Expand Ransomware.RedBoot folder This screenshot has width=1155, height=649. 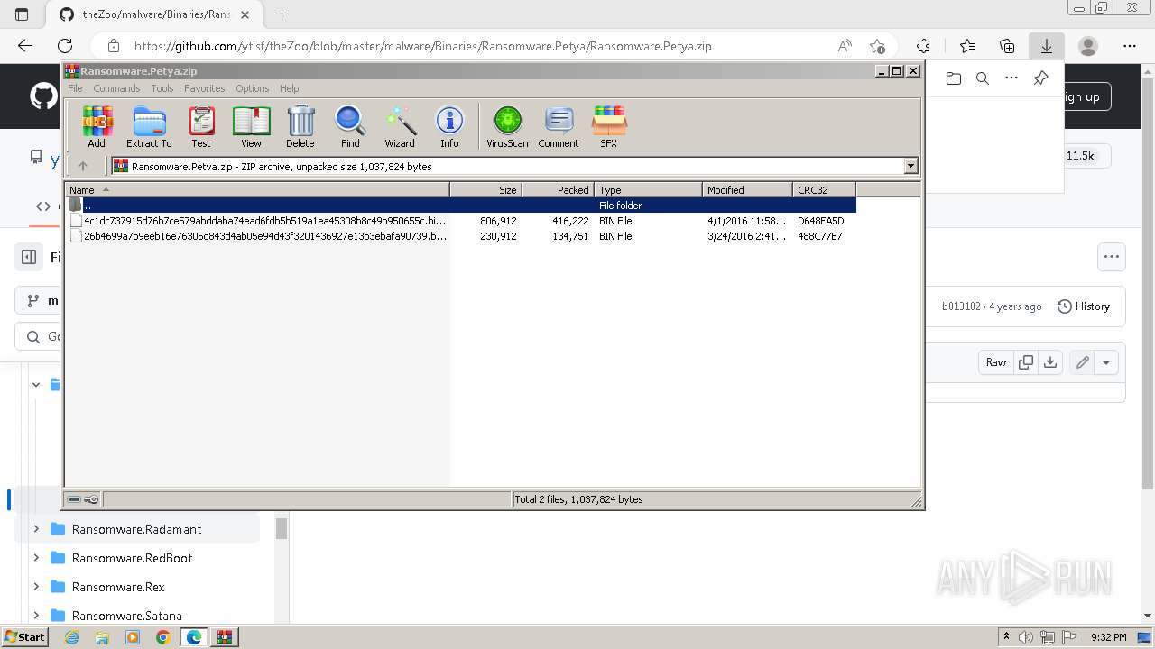(x=36, y=558)
